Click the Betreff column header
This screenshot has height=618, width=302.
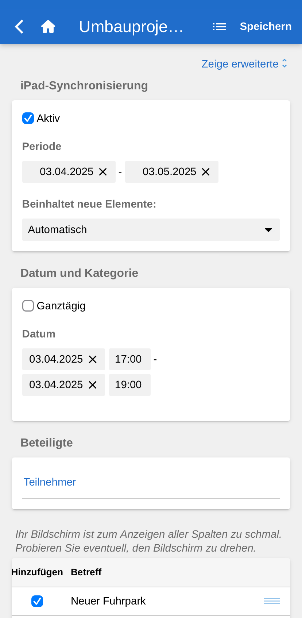coord(86,572)
